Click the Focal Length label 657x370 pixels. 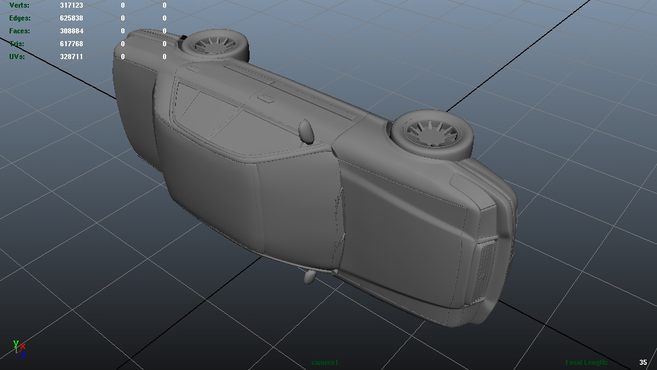pos(586,362)
